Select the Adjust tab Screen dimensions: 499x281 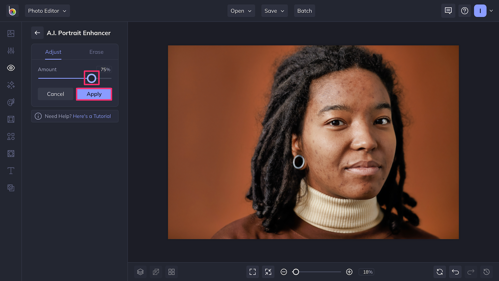click(53, 52)
